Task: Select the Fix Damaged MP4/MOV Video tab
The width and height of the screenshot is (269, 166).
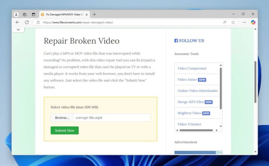Action: pos(64,15)
